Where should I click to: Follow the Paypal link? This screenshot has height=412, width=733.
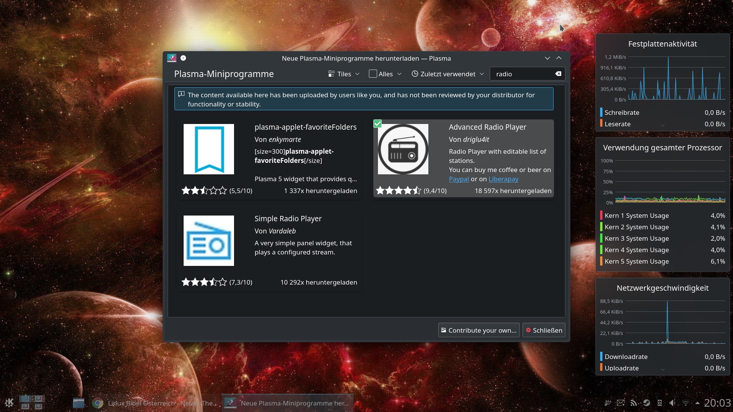click(459, 179)
